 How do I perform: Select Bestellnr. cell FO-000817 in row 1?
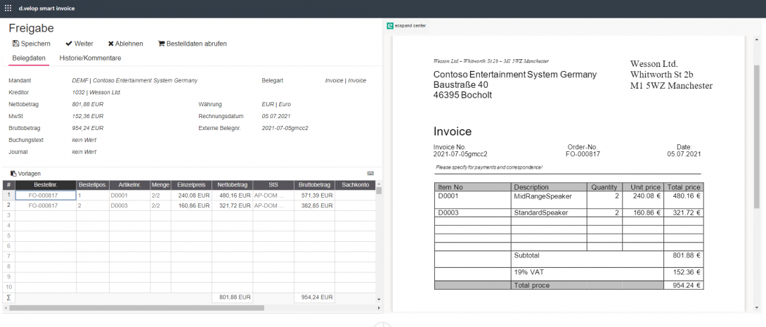click(x=46, y=195)
